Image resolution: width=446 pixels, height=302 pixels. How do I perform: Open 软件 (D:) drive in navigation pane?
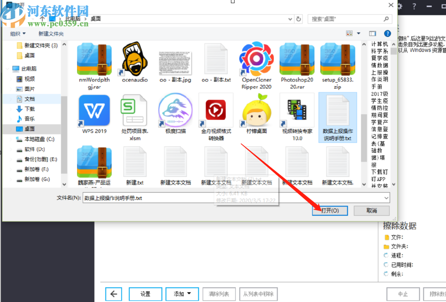[x=31, y=149]
